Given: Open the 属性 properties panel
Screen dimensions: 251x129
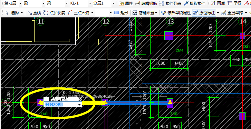Looking at the screenshot, I should coord(126,3).
